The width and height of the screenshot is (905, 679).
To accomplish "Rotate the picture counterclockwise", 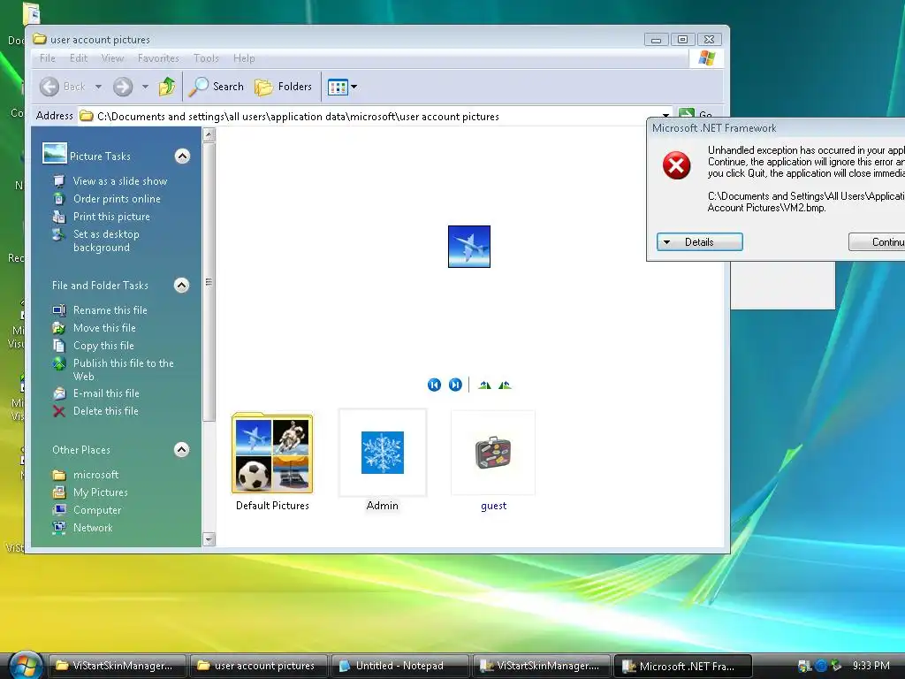I will pos(505,385).
